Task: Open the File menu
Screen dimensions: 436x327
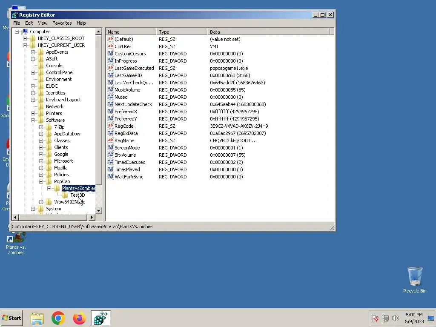Action: tap(17, 23)
